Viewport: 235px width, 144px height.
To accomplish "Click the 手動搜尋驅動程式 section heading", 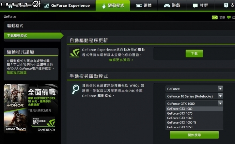I will tap(88, 76).
